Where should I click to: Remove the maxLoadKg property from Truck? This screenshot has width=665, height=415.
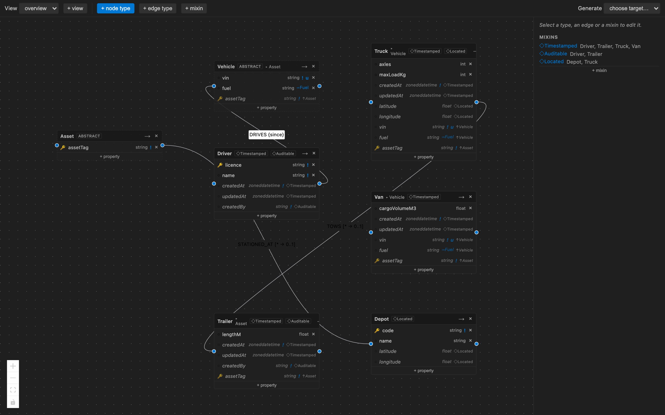(470, 74)
